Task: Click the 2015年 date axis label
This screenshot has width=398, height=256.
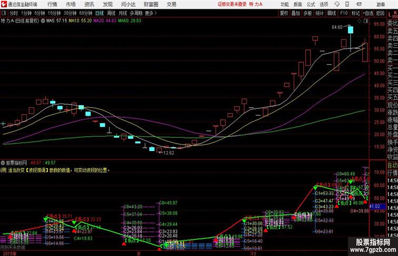Action: click(x=9, y=253)
